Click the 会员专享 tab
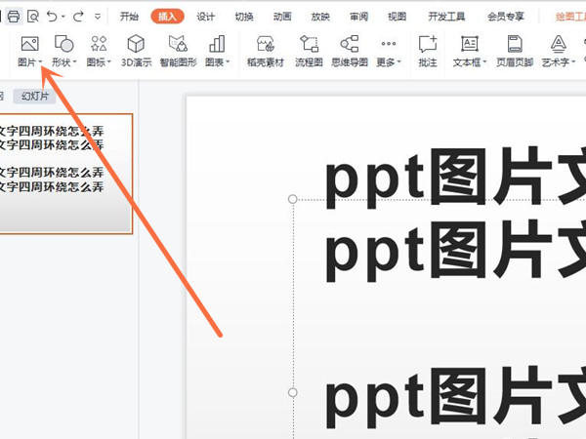The image size is (586, 439). pyautogui.click(x=505, y=17)
